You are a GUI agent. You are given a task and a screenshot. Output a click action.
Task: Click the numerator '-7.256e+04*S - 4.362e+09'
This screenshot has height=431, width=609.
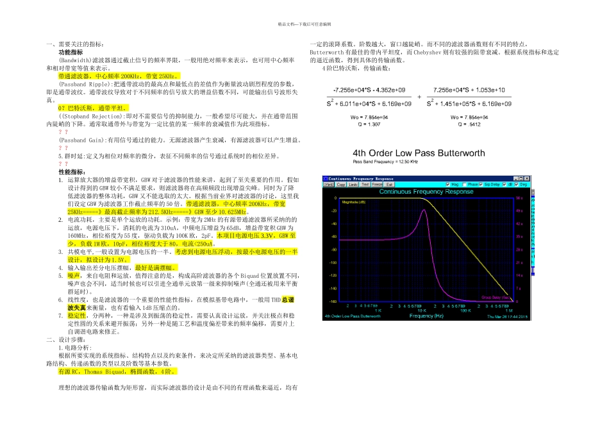point(369,90)
